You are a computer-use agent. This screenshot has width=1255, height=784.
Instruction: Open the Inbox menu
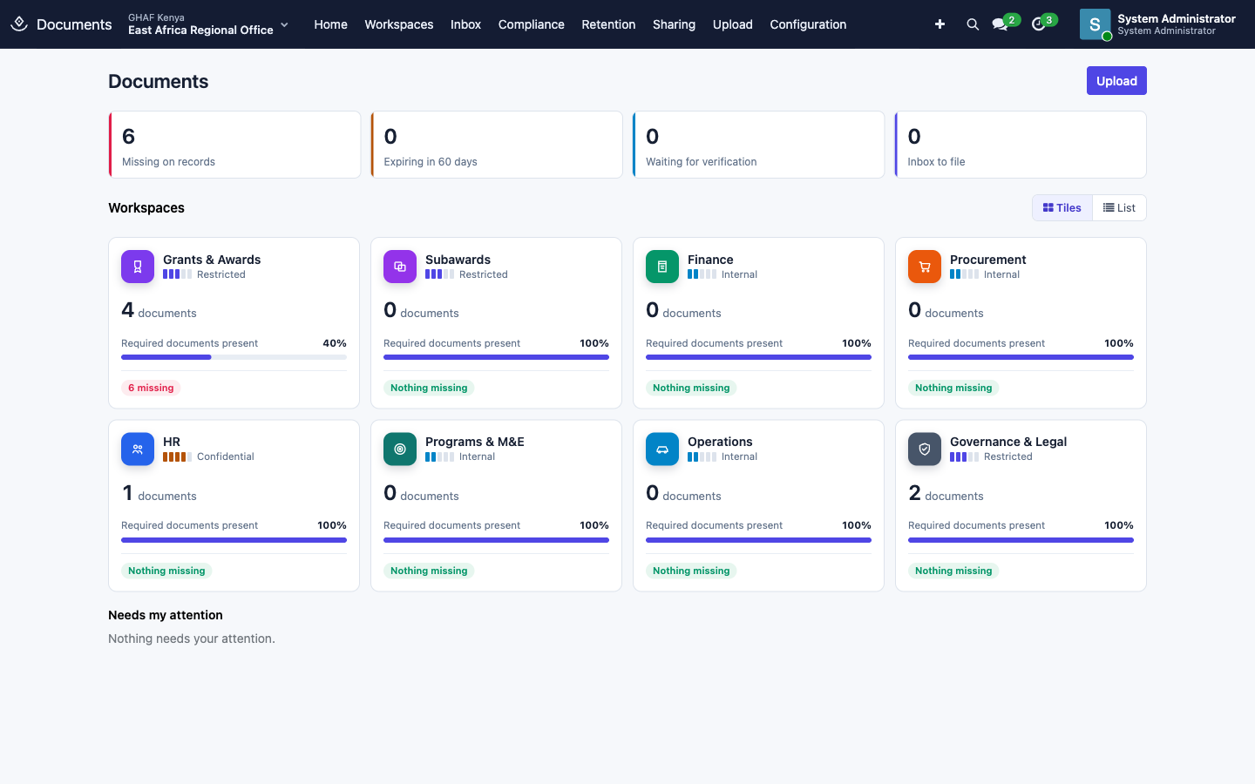(466, 24)
